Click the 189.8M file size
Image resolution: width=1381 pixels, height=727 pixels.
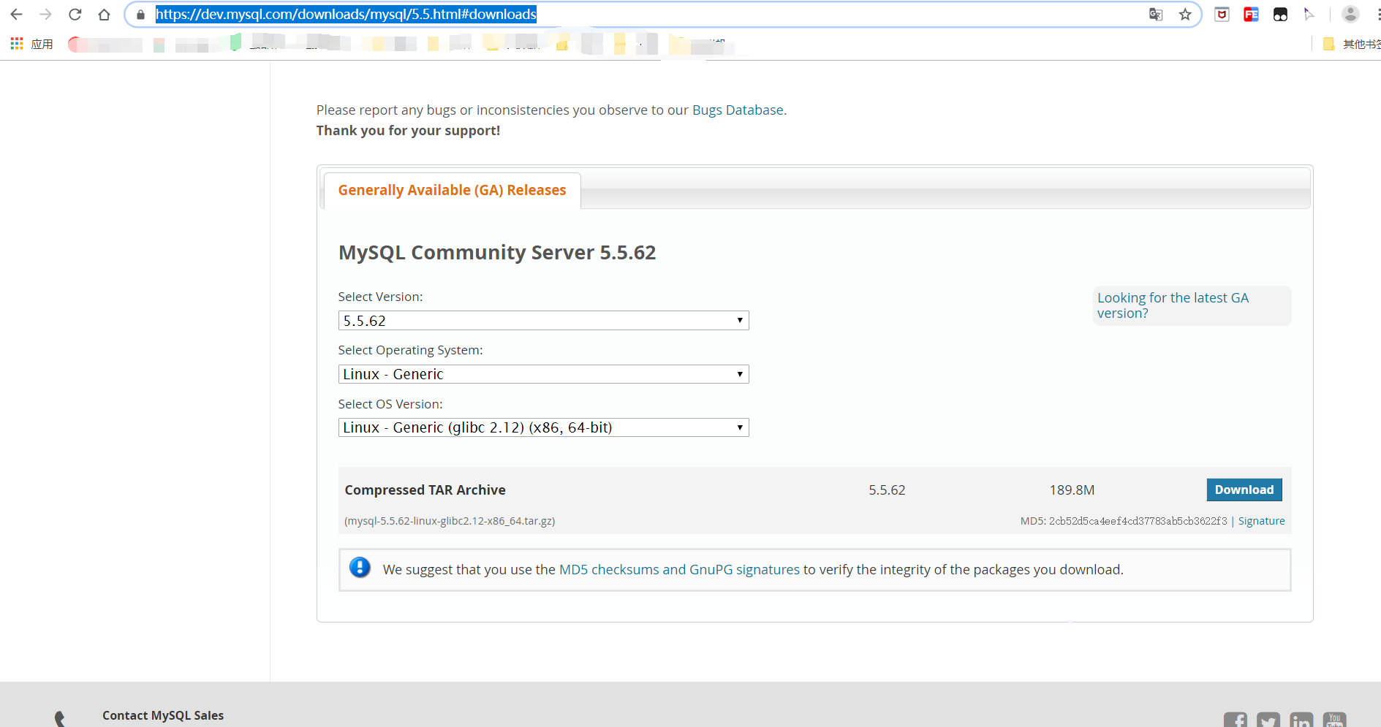coord(1072,490)
